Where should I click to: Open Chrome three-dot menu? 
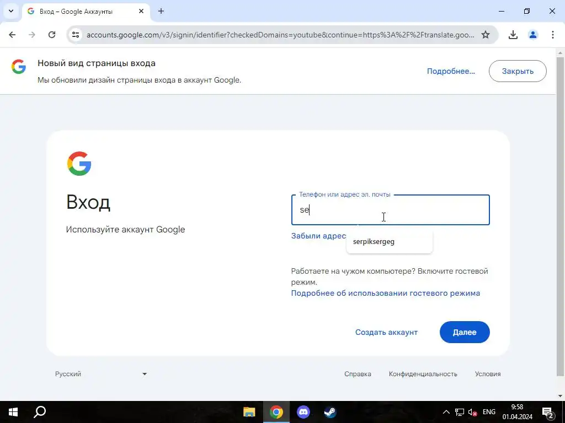click(x=552, y=35)
